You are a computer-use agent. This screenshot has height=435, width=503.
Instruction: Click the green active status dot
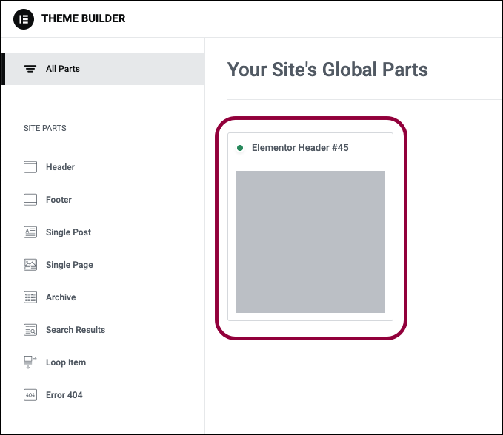[x=239, y=148]
